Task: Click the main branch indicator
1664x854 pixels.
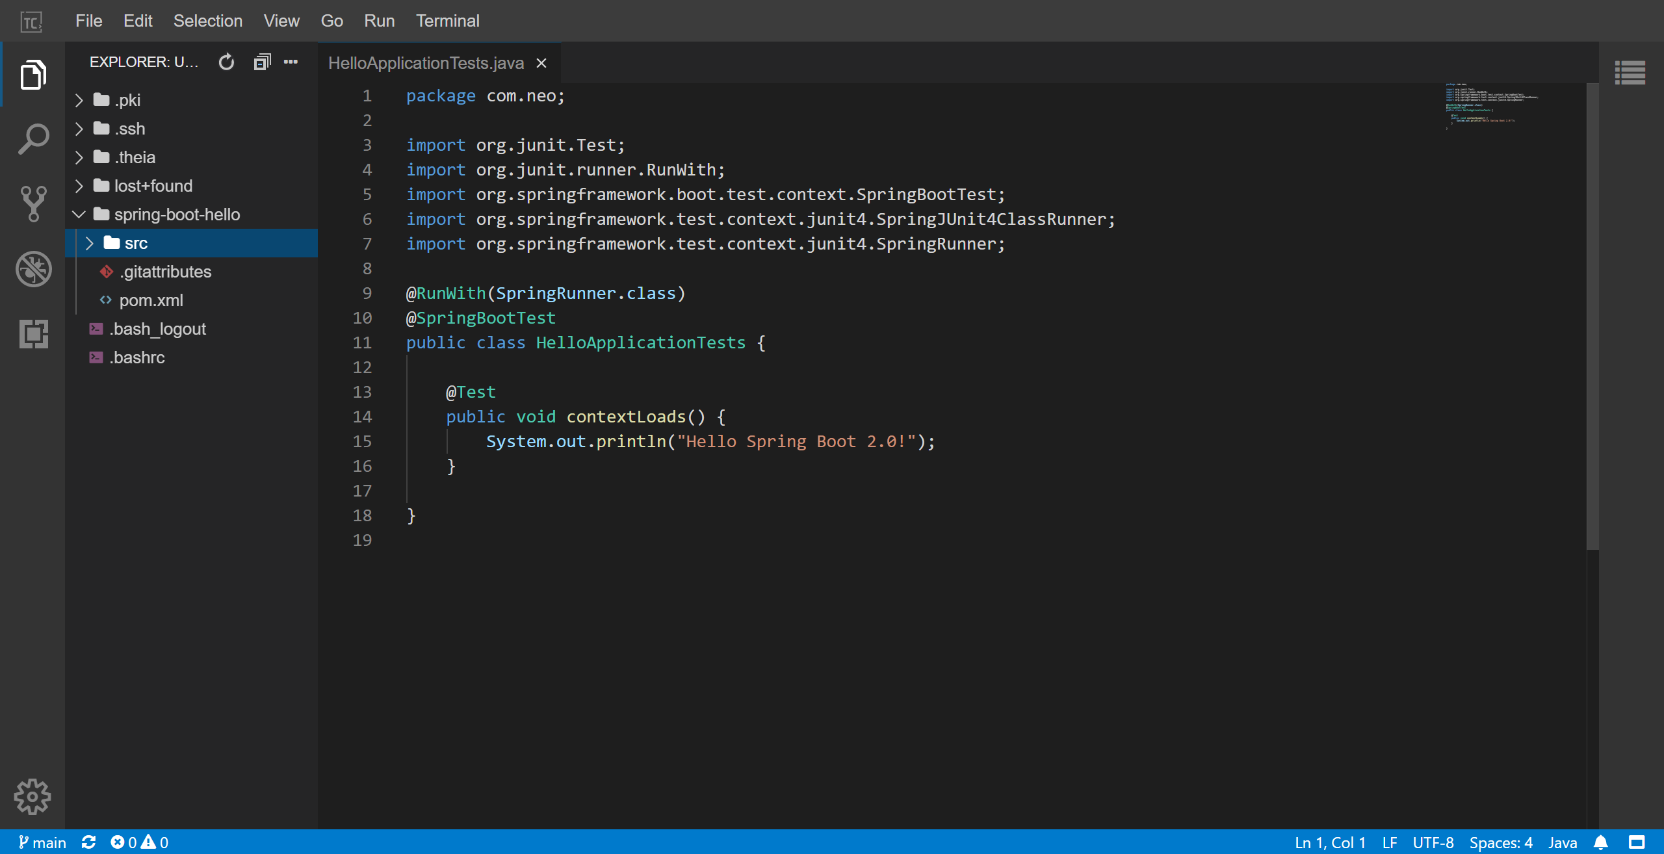Action: (x=42, y=842)
